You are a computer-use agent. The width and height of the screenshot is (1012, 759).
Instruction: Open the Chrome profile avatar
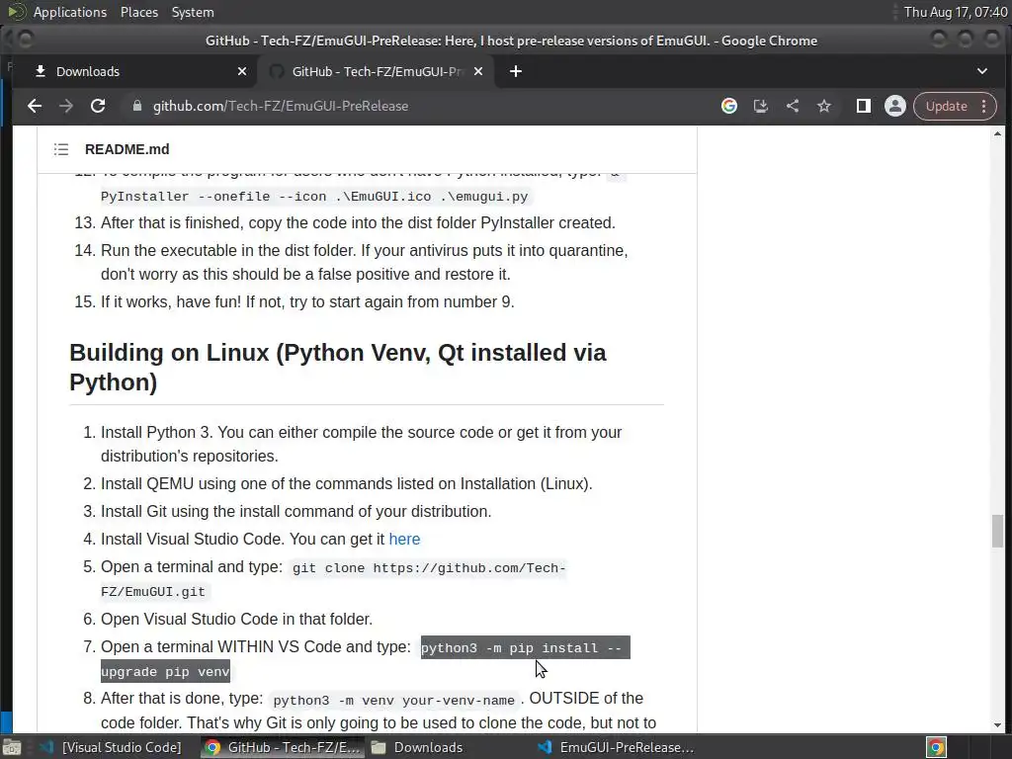click(895, 106)
